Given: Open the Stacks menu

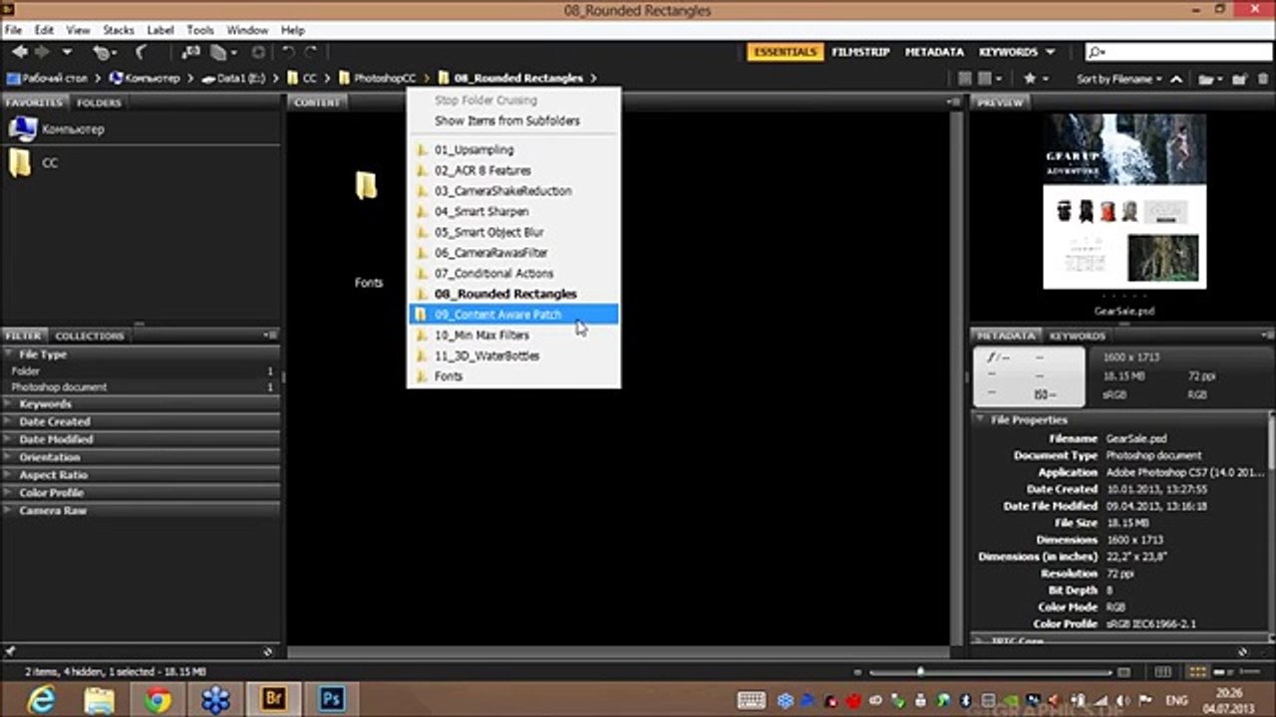Looking at the screenshot, I should pyautogui.click(x=119, y=31).
